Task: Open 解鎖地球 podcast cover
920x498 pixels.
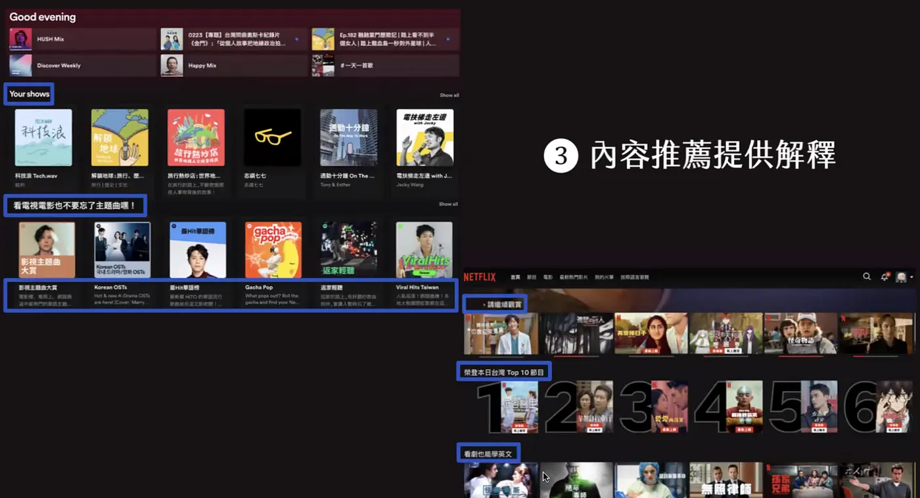Action: (x=120, y=138)
